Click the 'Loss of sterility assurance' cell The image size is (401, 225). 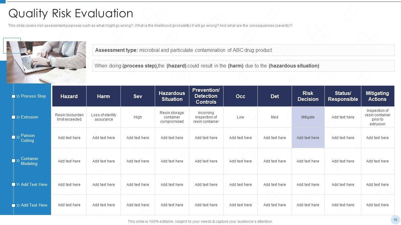click(x=104, y=117)
